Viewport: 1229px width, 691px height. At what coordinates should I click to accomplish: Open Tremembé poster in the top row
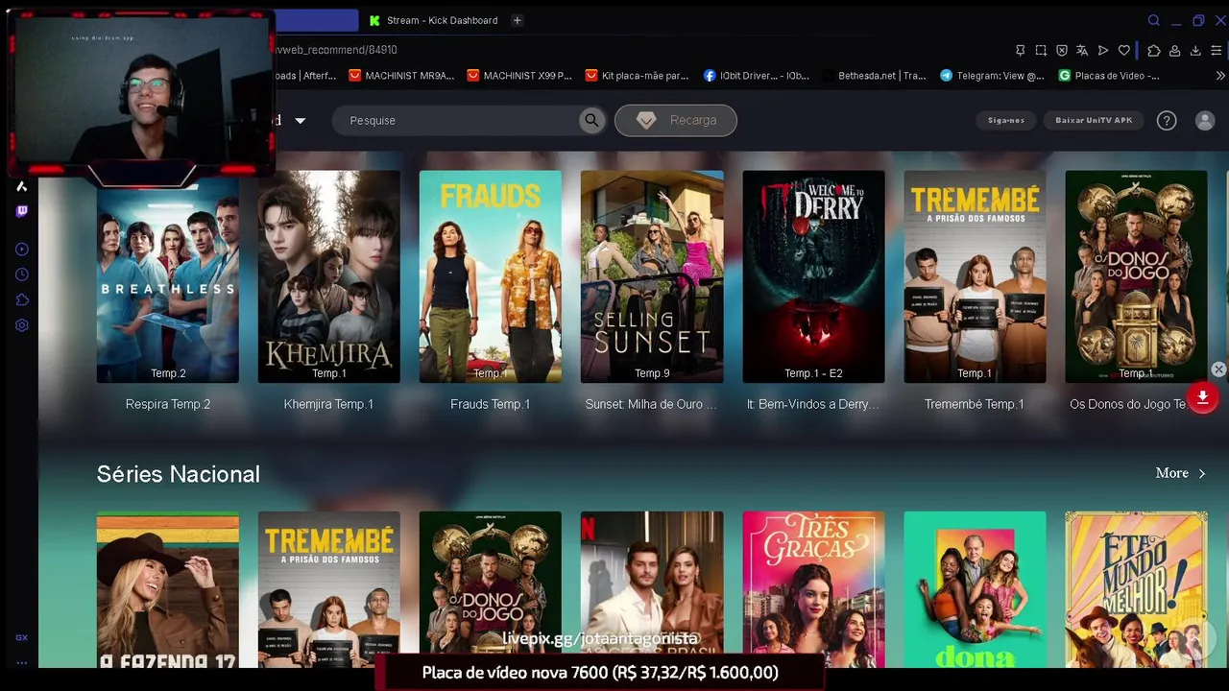pyautogui.click(x=975, y=276)
